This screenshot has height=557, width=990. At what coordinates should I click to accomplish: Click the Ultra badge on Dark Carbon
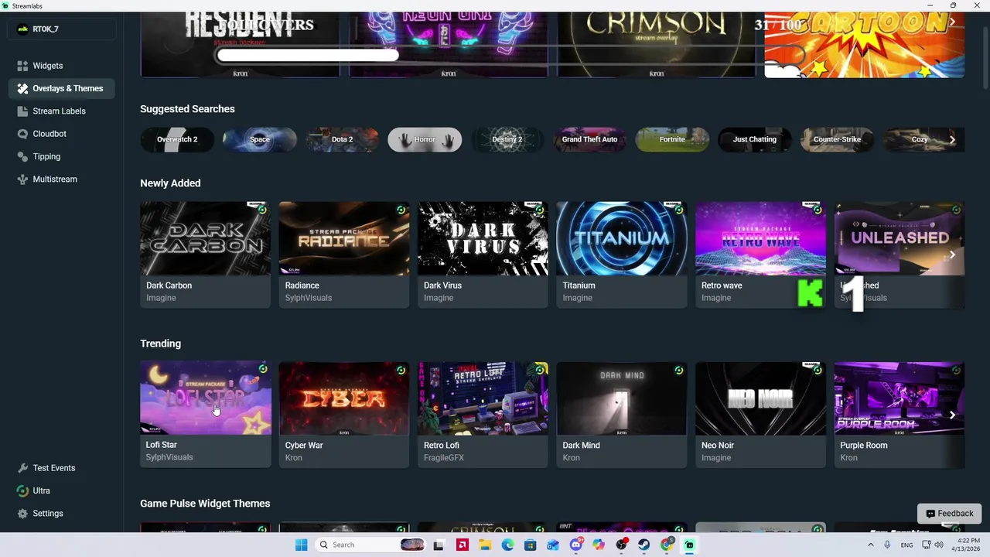tap(262, 210)
